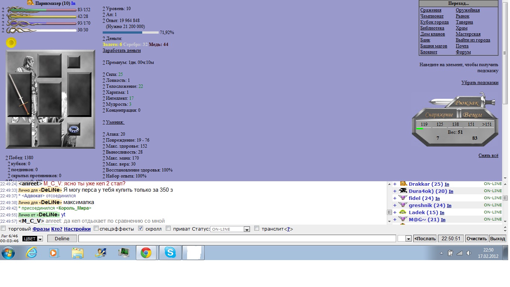The height and width of the screenshot is (287, 510).
Task: Switch to Google Chrome in the taskbar
Action: [146, 253]
